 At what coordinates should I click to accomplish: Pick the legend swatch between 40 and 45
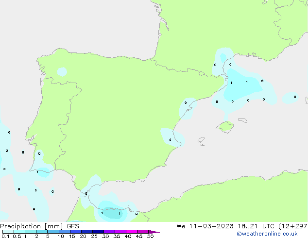pos(132,232)
